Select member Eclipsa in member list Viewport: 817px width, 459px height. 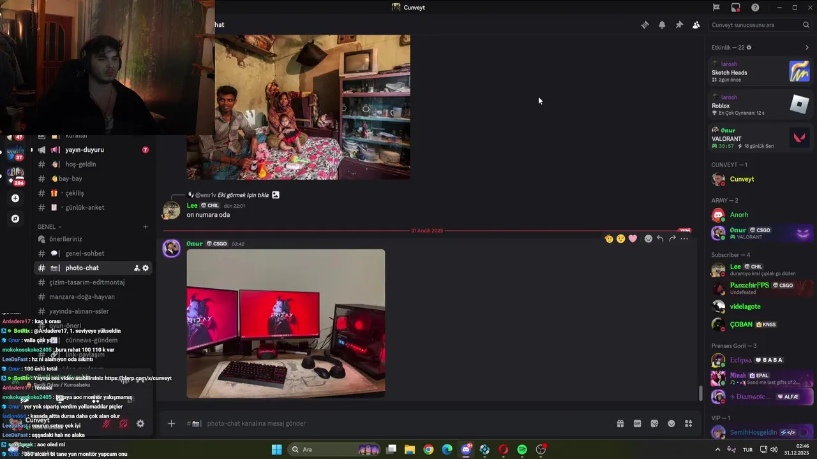(760, 360)
